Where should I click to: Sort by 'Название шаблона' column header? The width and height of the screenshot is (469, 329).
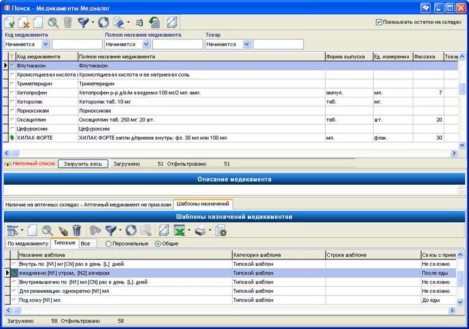[x=125, y=255]
